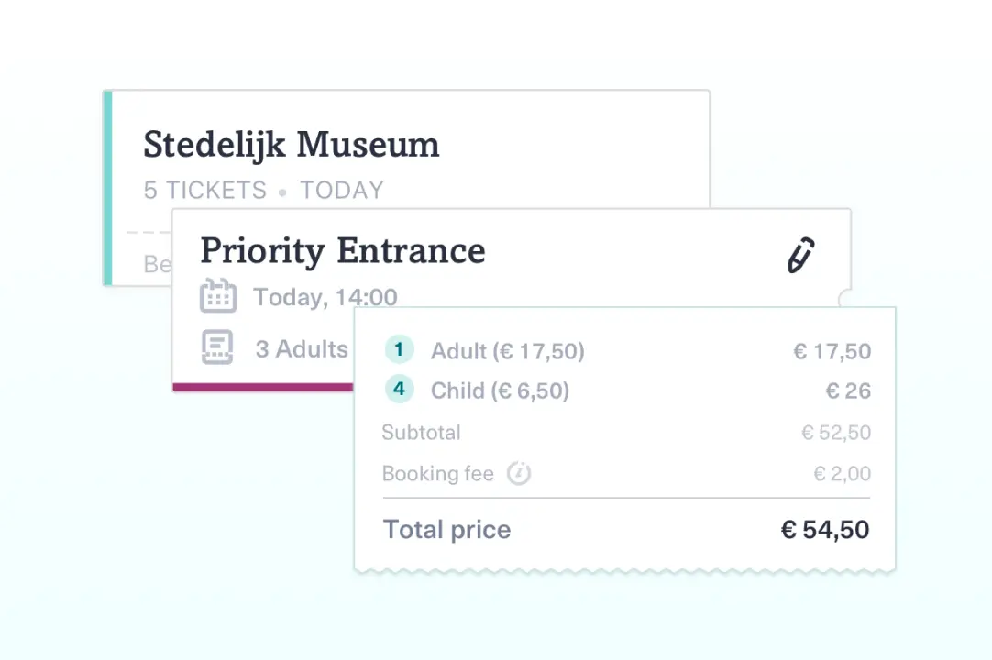
Task: Select the Today, 14:00 date text
Action: 325,297
